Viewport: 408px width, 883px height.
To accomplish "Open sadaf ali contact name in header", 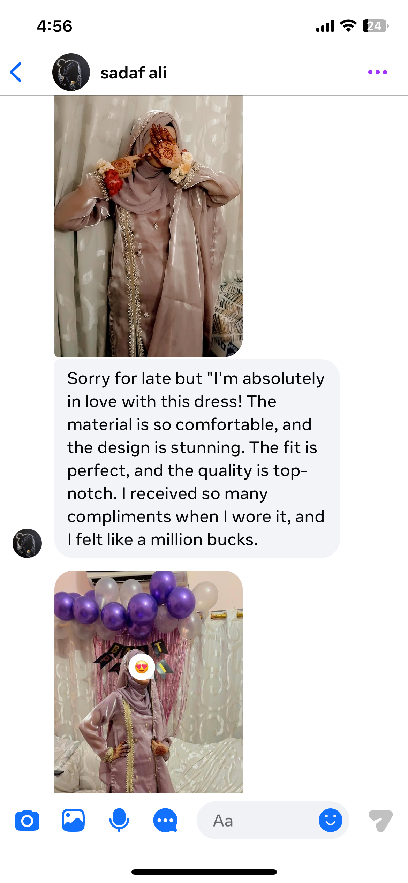I will 134,73.
